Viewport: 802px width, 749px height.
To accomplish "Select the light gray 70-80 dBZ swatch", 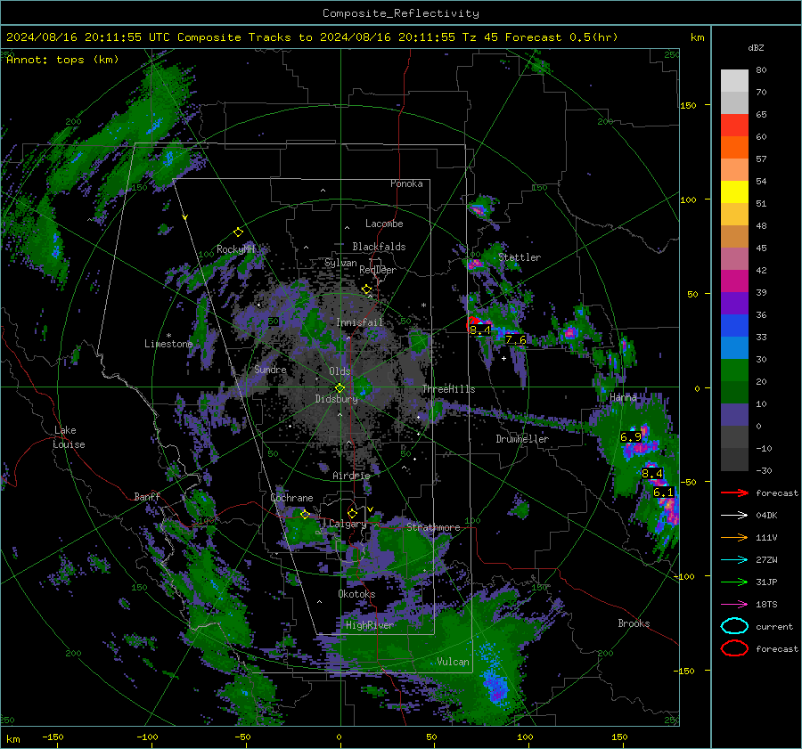I will pos(734,81).
